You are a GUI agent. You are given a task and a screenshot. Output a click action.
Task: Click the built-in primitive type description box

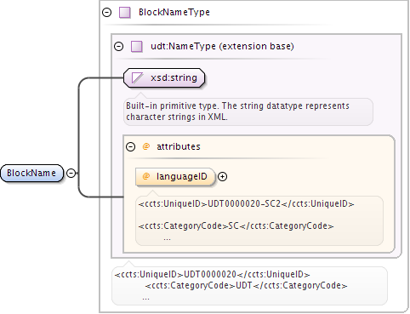248,111
